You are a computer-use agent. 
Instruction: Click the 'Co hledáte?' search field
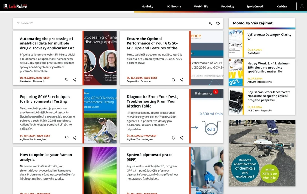click(111, 23)
